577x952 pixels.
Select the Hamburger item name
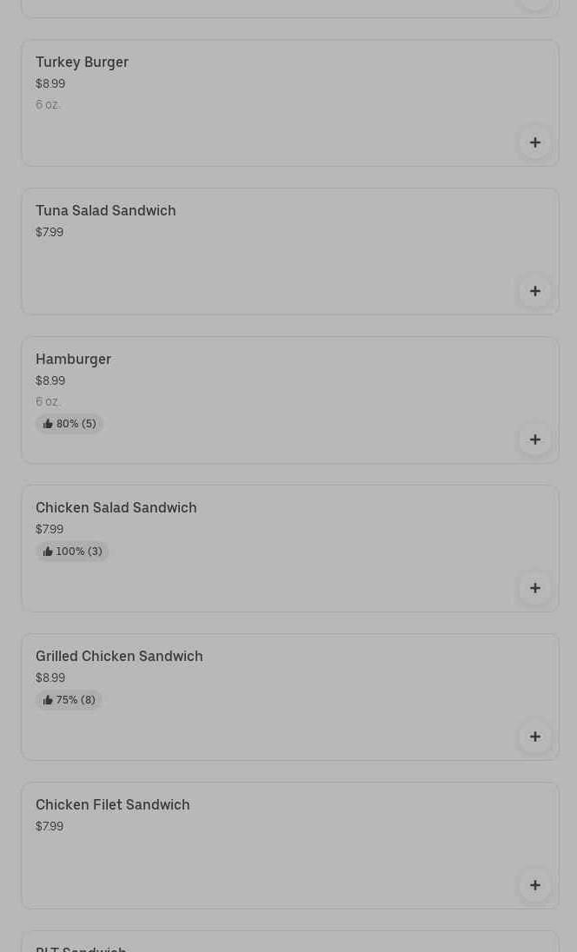coord(73,360)
